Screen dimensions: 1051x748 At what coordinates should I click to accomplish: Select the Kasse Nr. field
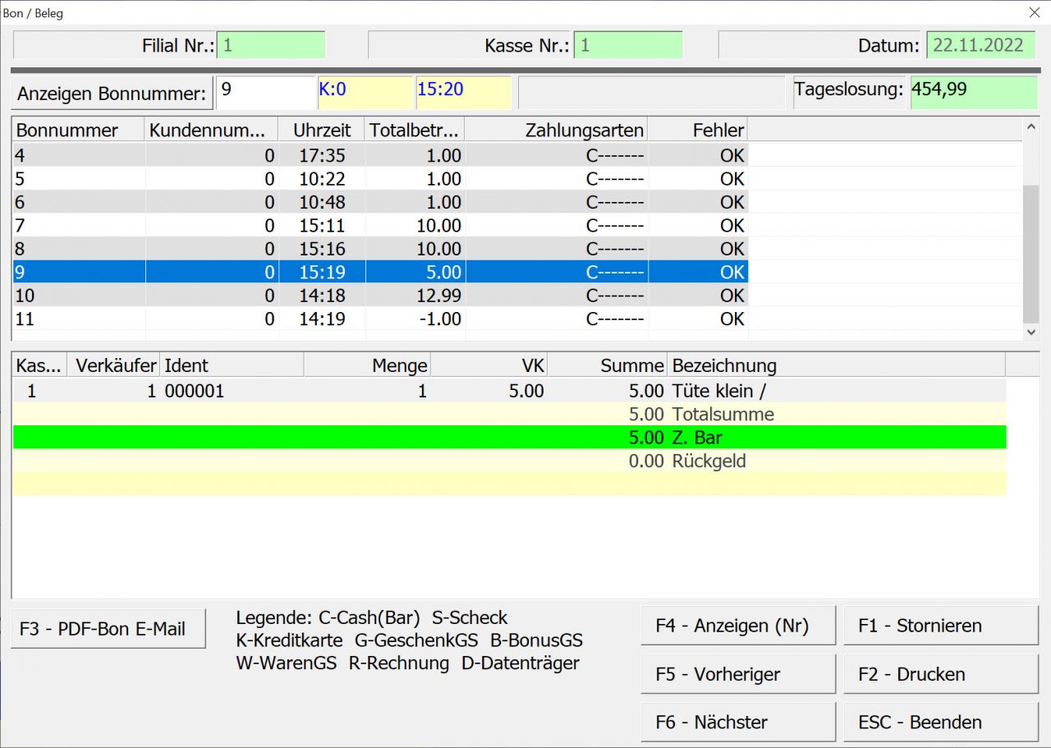coord(629,45)
